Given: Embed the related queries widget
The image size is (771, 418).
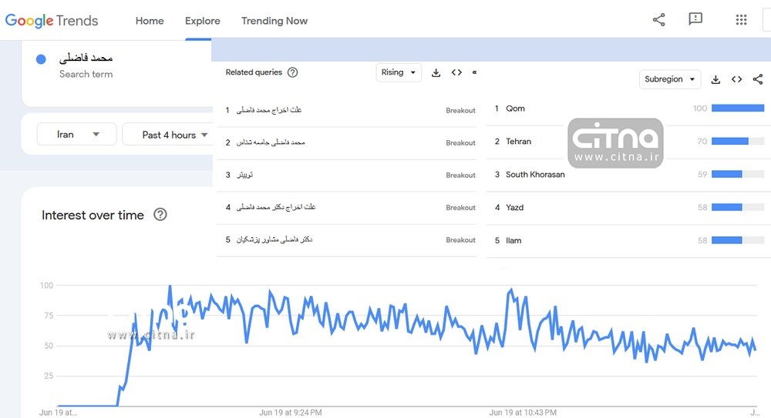Looking at the screenshot, I should [456, 72].
